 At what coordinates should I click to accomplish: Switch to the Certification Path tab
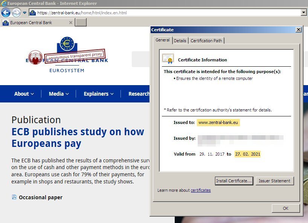pyautogui.click(x=206, y=41)
